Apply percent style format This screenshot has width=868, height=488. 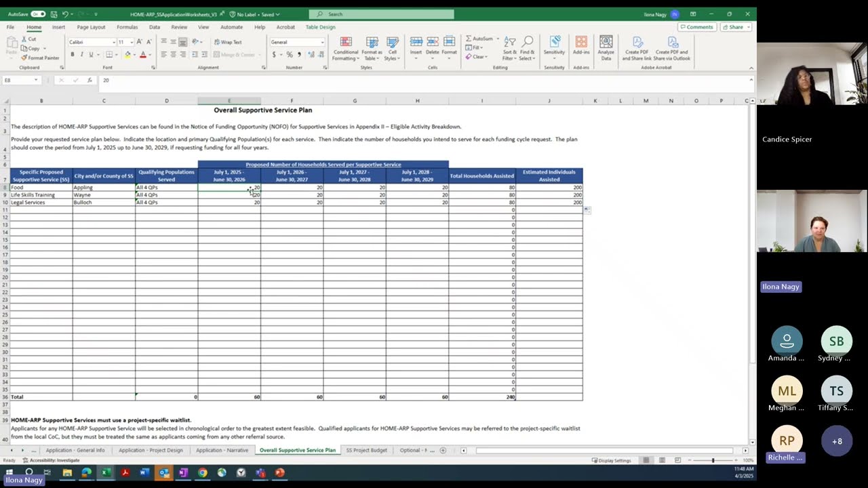[x=290, y=54]
